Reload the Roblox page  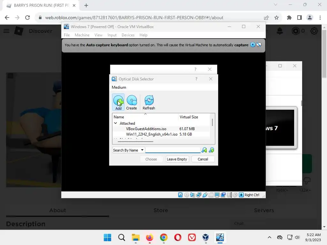27,18
